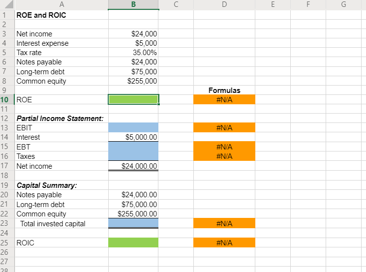Click the orange #N/A cell beside EBIT
This screenshot has height=272, width=366.
[224, 127]
